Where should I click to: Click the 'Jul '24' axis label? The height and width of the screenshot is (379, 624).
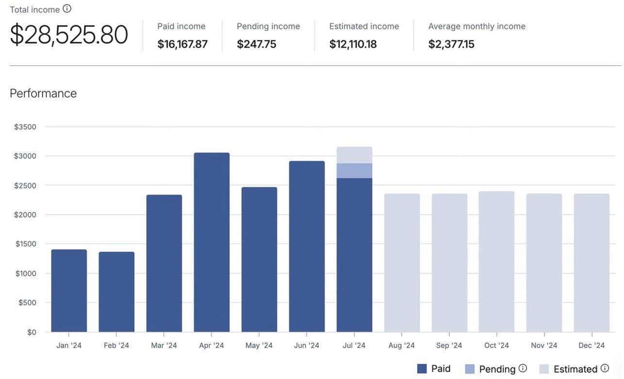click(x=354, y=345)
